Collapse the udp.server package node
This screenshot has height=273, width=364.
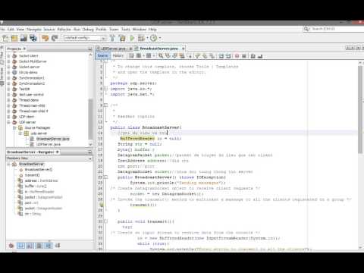[x=20, y=133]
